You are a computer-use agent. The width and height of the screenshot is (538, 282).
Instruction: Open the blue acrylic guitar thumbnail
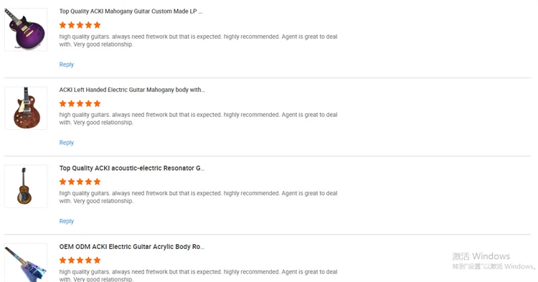coord(26,263)
